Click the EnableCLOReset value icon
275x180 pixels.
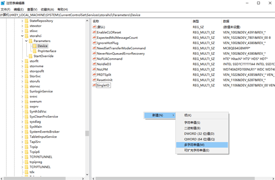[94, 32]
